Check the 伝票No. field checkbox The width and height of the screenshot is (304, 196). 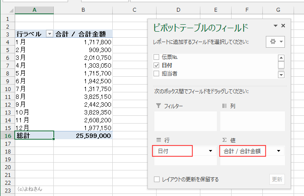pyautogui.click(x=157, y=57)
